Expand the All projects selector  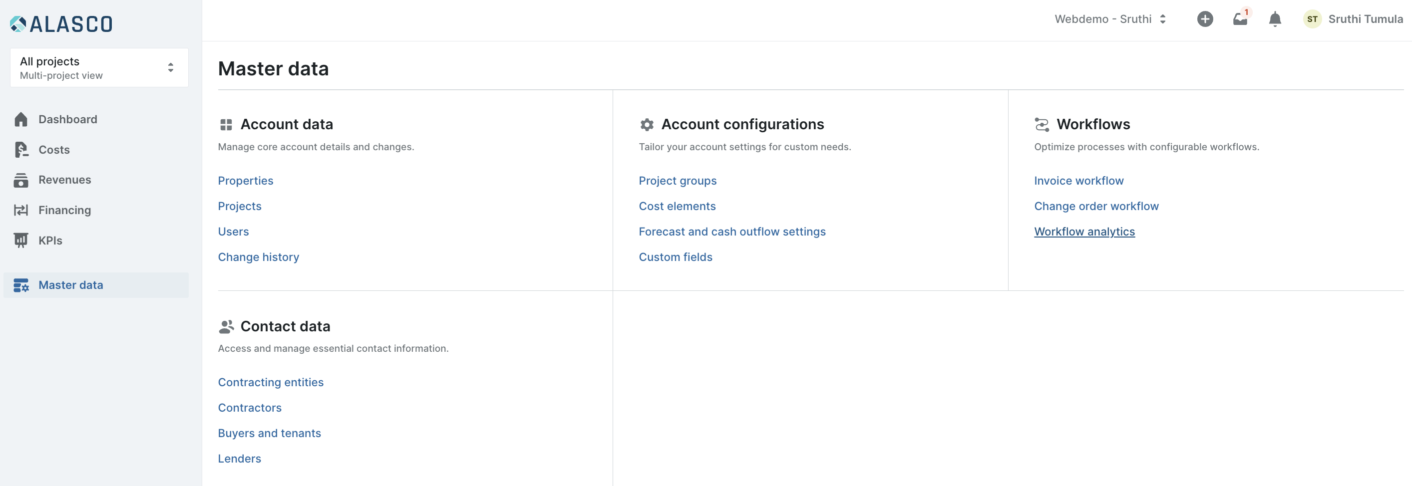pos(99,67)
